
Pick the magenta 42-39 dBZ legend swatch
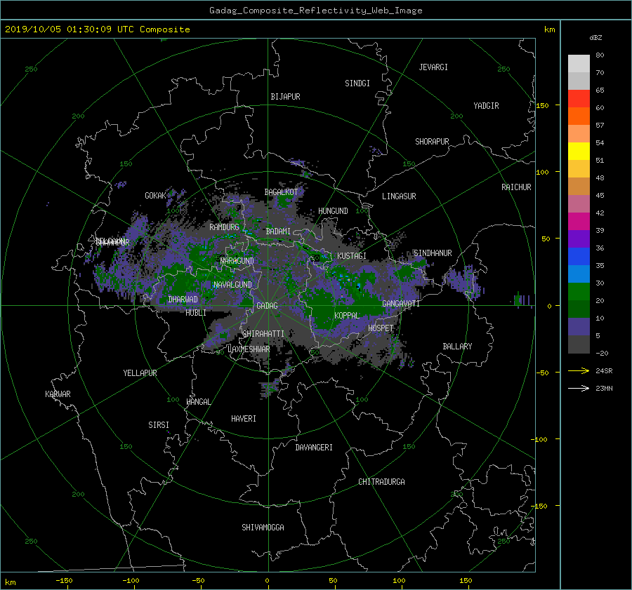(x=579, y=221)
